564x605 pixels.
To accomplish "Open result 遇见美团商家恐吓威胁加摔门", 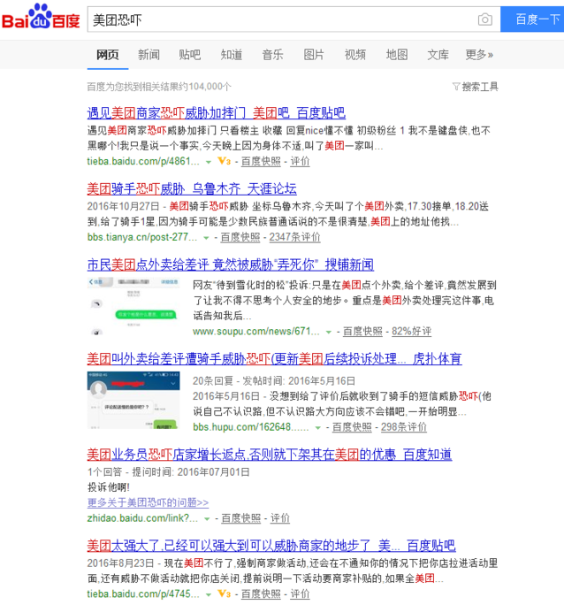I will tap(217, 113).
